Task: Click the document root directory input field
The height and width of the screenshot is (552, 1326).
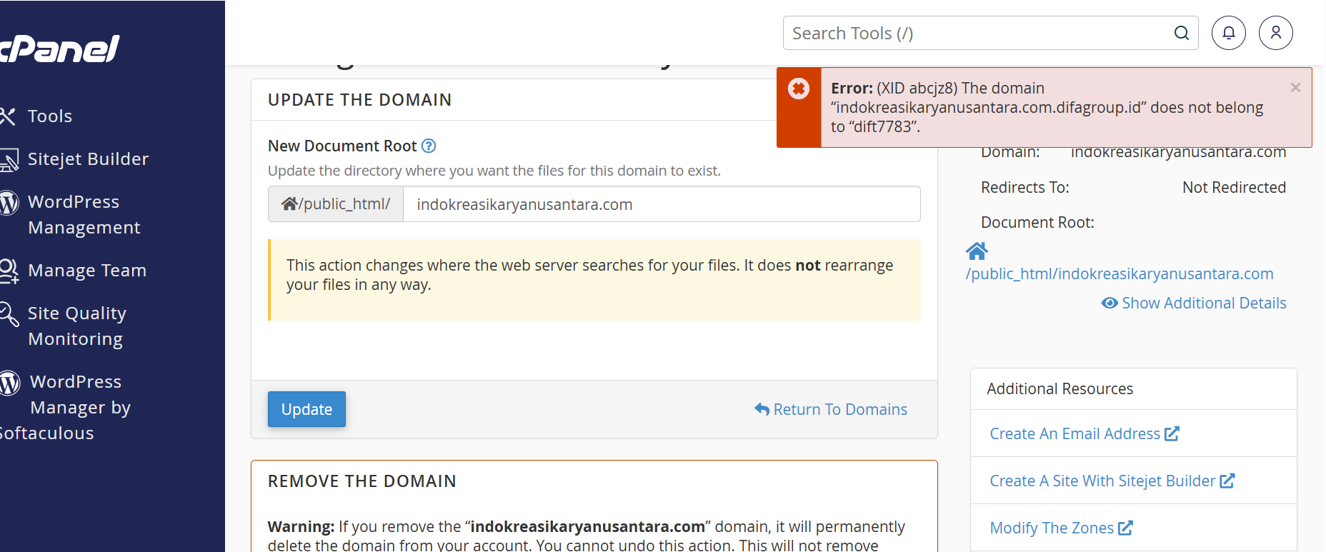Action: coord(661,204)
